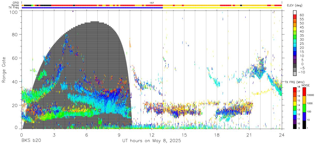Pick the black bottom segment of NOISE colorbar

(x=304, y=125)
